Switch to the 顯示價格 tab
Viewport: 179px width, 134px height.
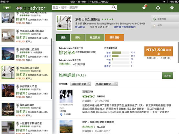click(114, 37)
